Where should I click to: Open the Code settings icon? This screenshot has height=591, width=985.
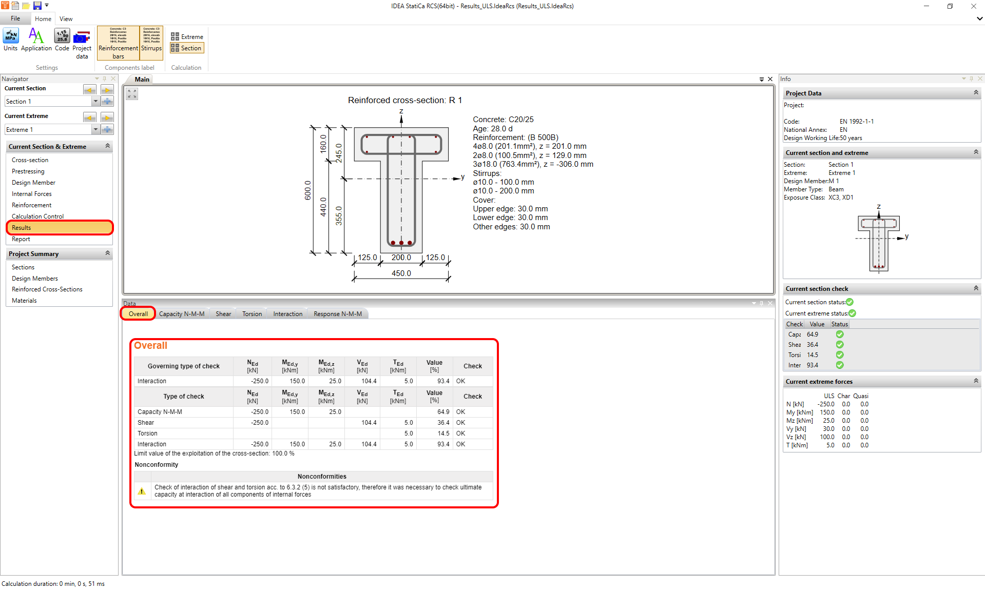(62, 40)
